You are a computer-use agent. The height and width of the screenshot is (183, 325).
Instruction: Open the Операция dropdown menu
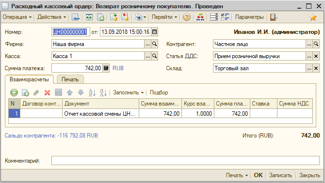pos(17,17)
